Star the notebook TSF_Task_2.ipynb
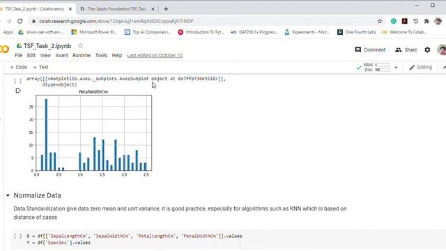Image resolution: width=446 pixels, height=251 pixels. (81, 45)
